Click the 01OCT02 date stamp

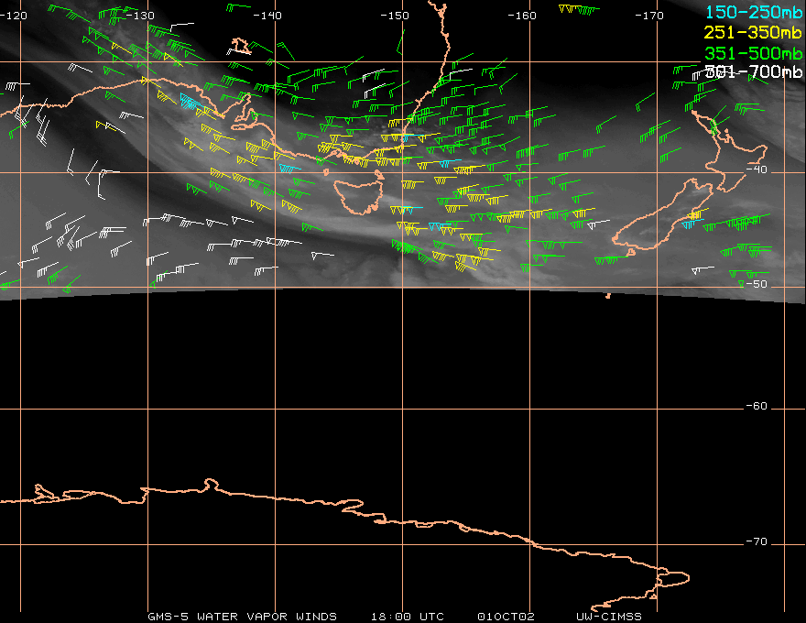[506, 617]
